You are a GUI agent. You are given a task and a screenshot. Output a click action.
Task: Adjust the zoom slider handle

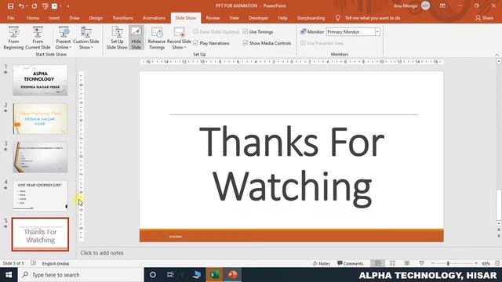click(x=448, y=263)
